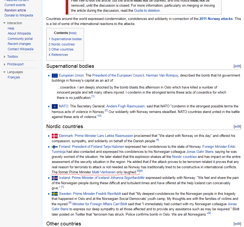The height and width of the screenshot is (227, 244).
Task: Expand the Toolbox sidebar section
Action: point(5,57)
